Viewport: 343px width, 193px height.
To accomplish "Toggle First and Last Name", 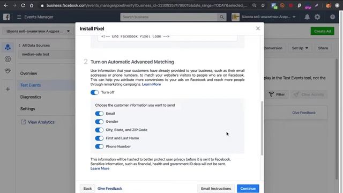I will pyautogui.click(x=99, y=138).
